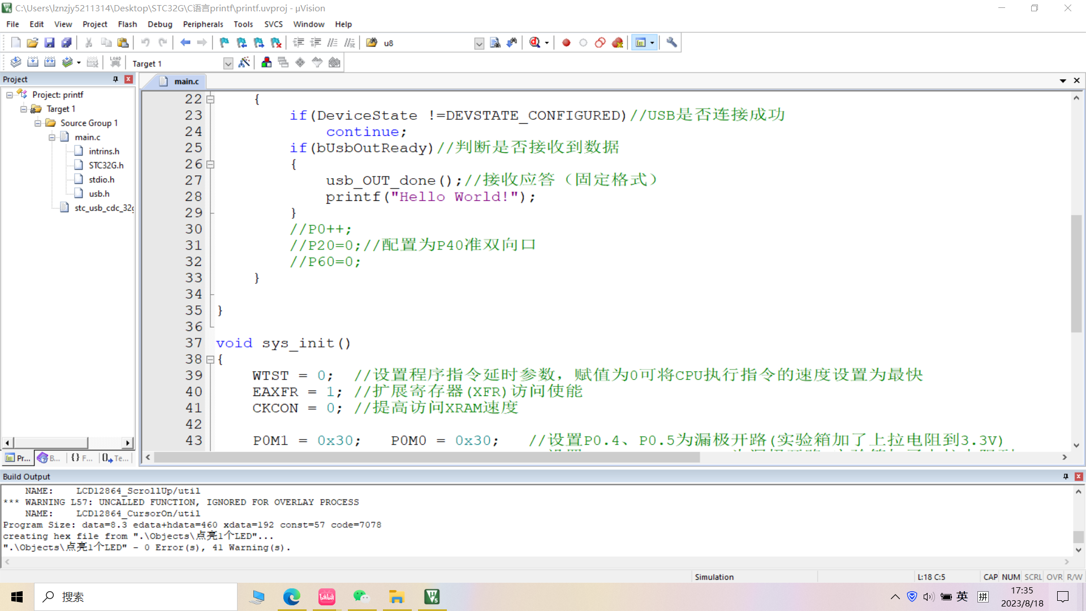This screenshot has height=611, width=1086.
Task: Select usb.h in the project tree
Action: [99, 193]
